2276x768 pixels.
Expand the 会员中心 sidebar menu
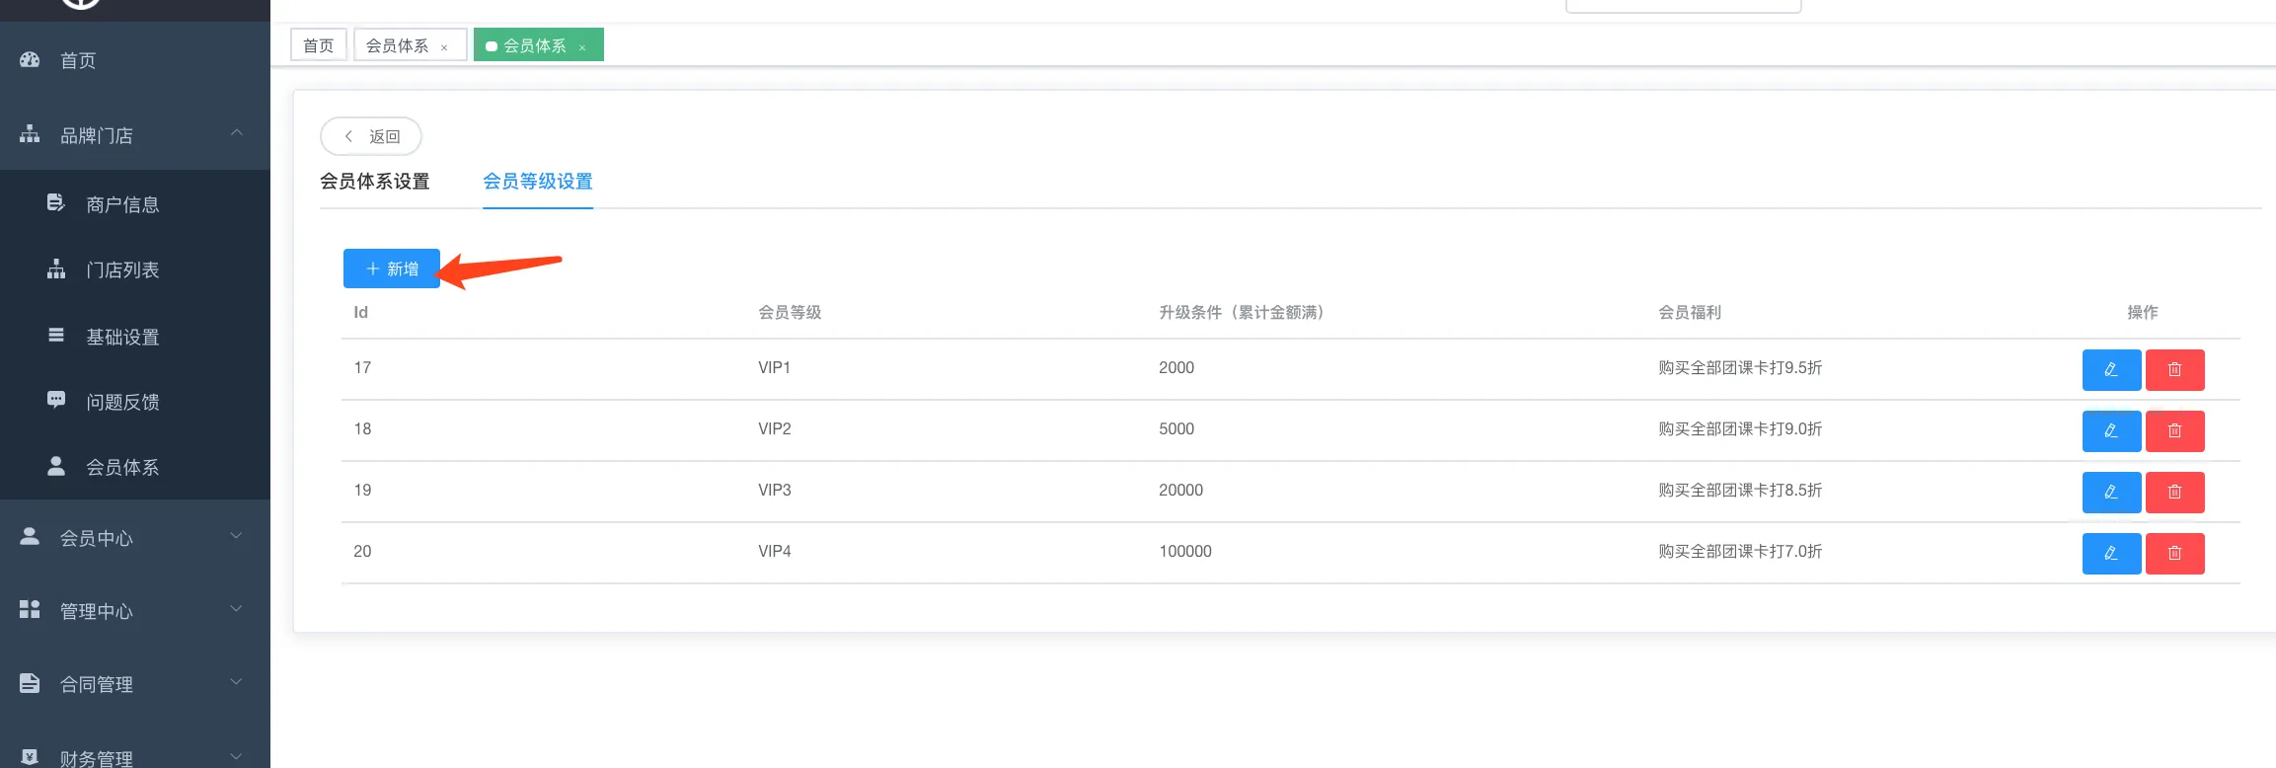236,536
